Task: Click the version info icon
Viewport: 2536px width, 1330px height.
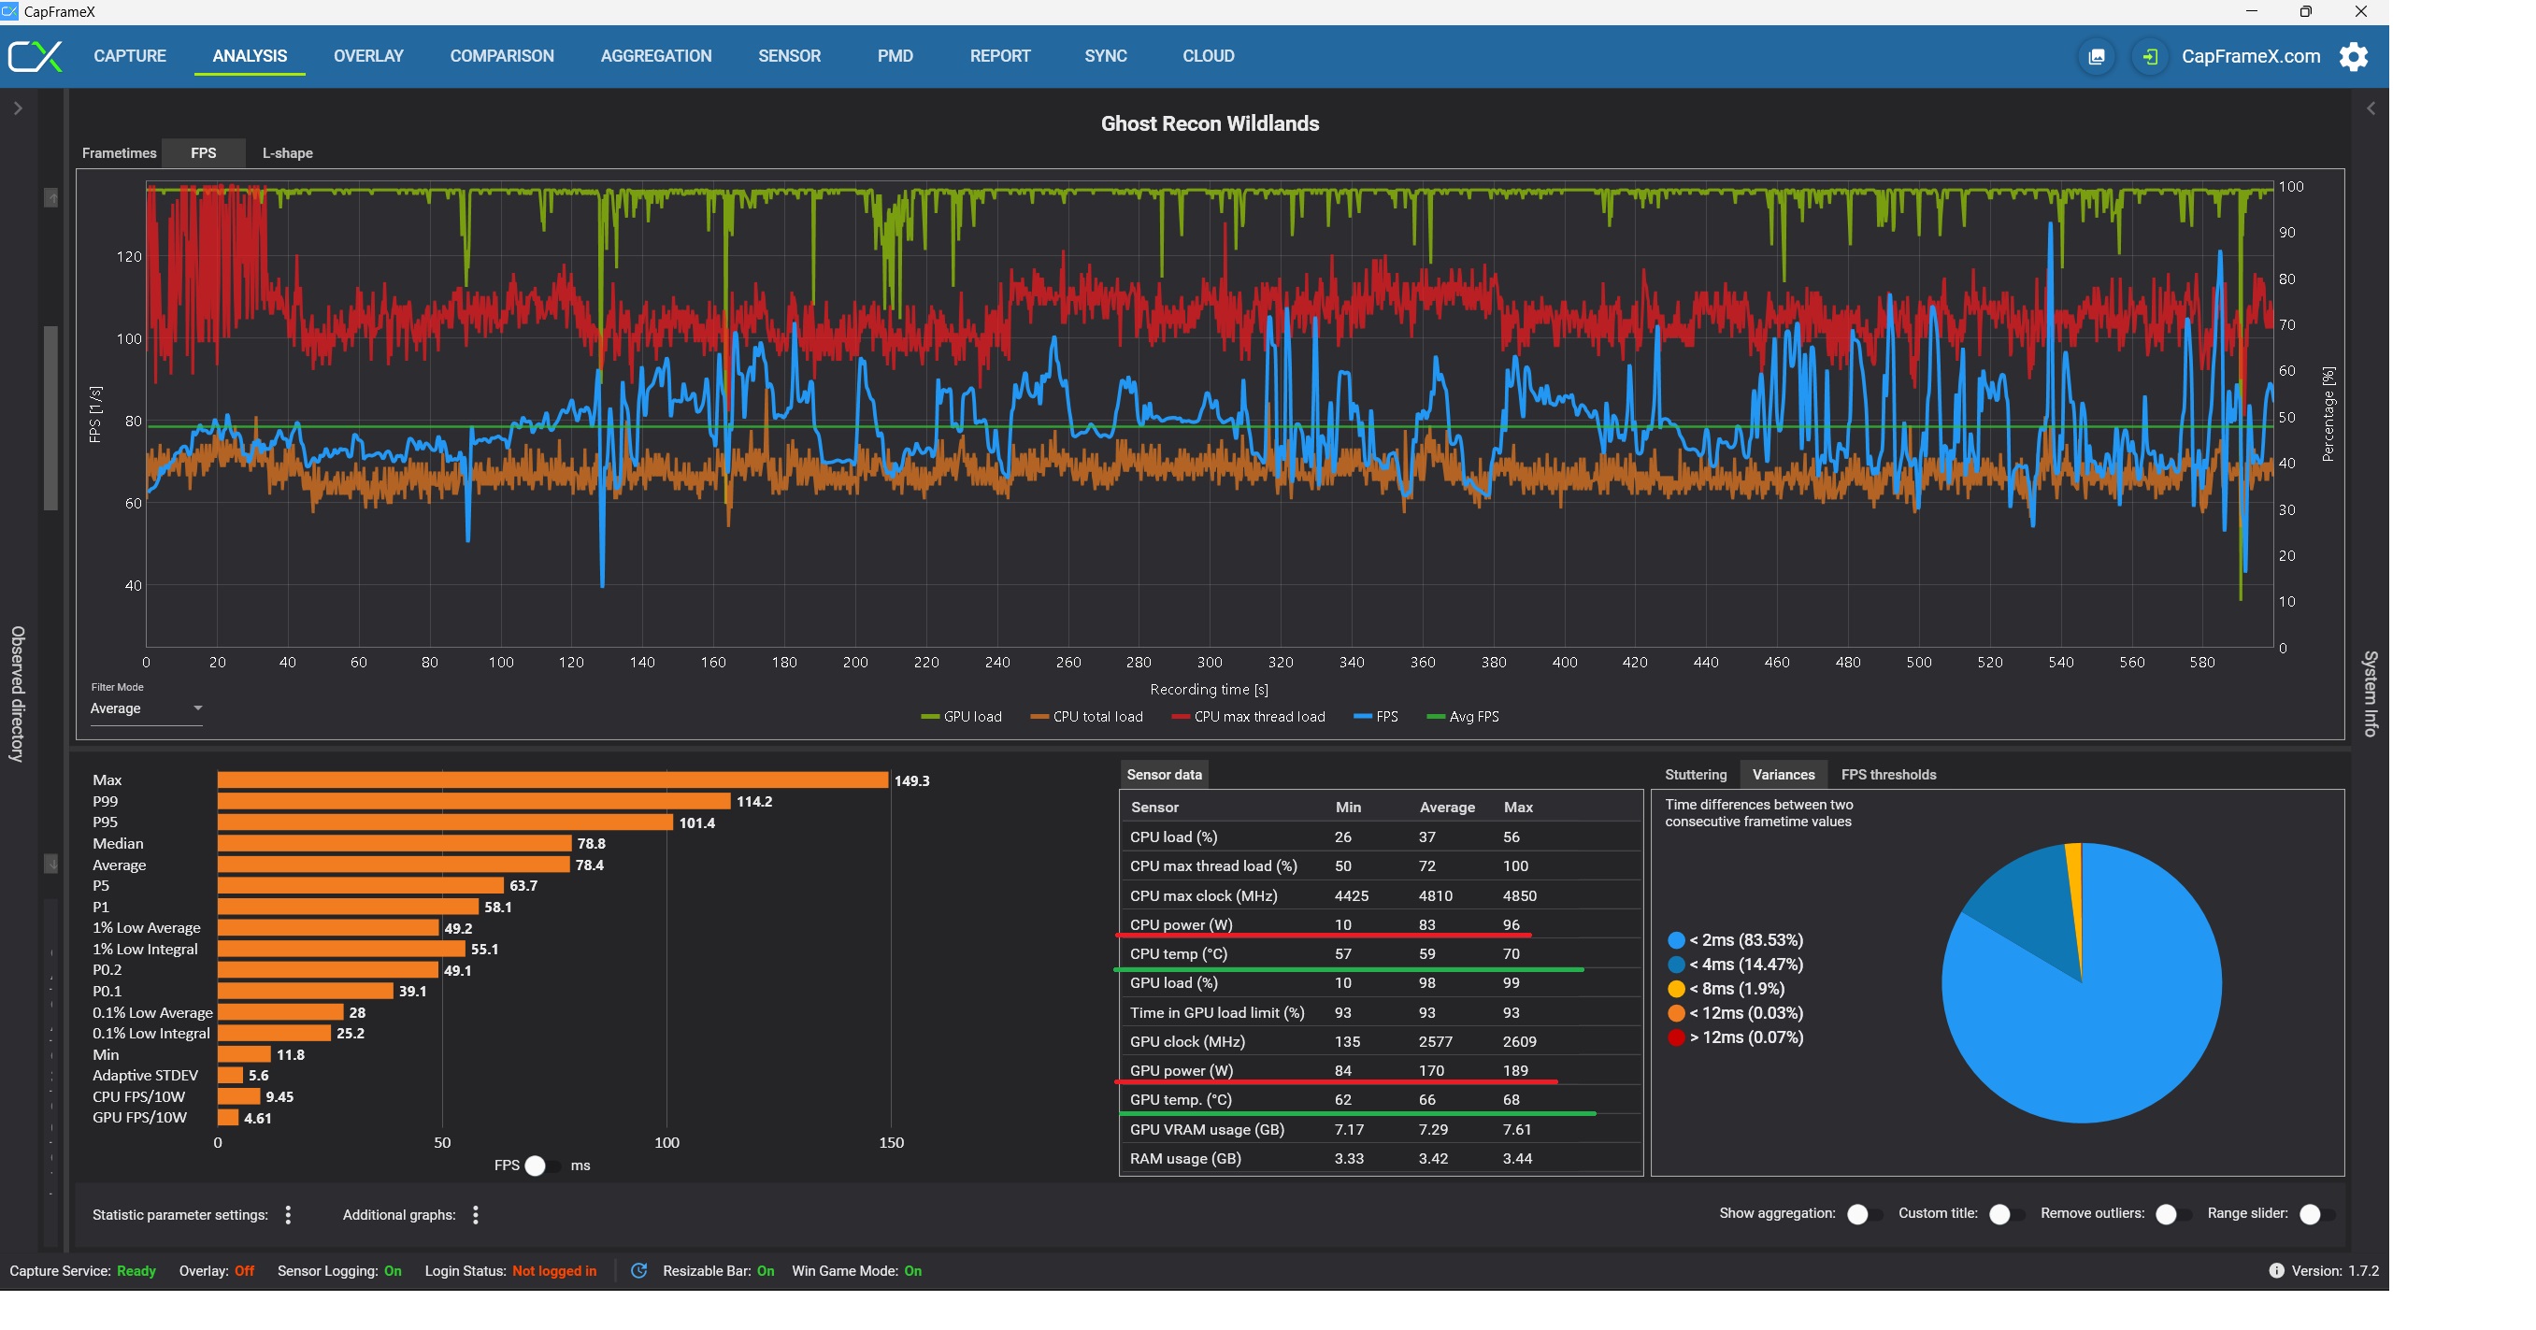Action: tap(2276, 1271)
